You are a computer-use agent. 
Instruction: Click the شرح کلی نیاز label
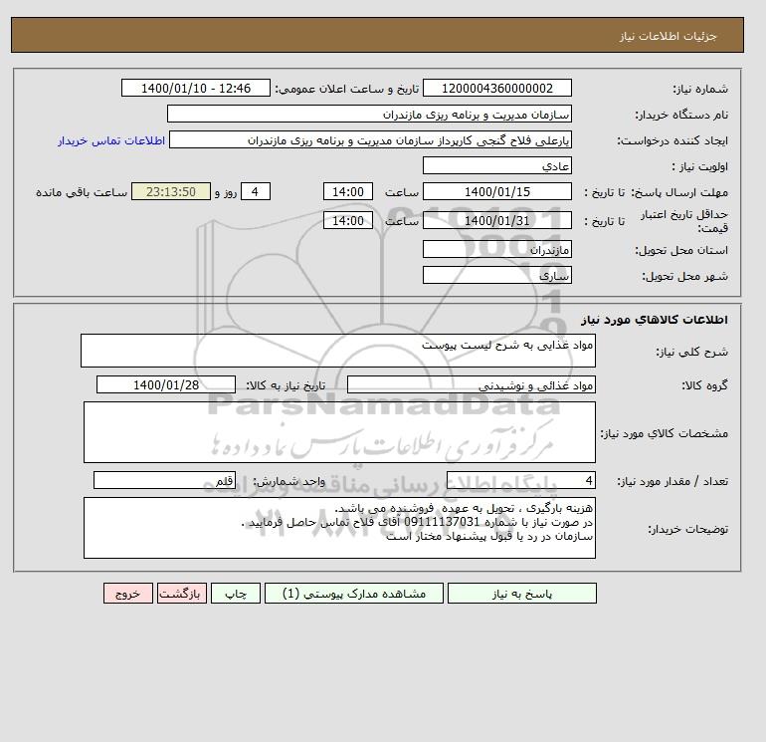[691, 352]
